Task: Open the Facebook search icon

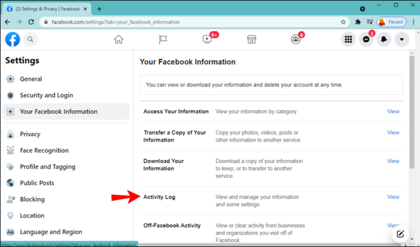Action: (x=30, y=40)
